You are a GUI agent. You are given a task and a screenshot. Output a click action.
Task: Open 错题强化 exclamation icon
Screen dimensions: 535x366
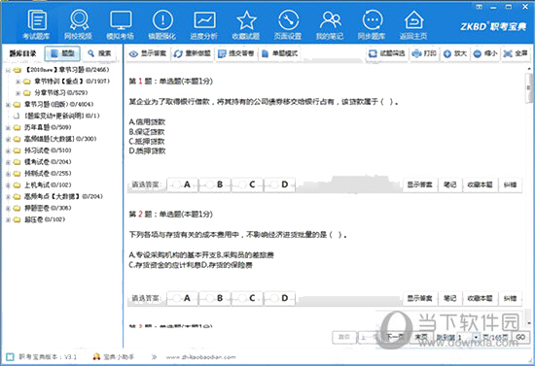[162, 24]
